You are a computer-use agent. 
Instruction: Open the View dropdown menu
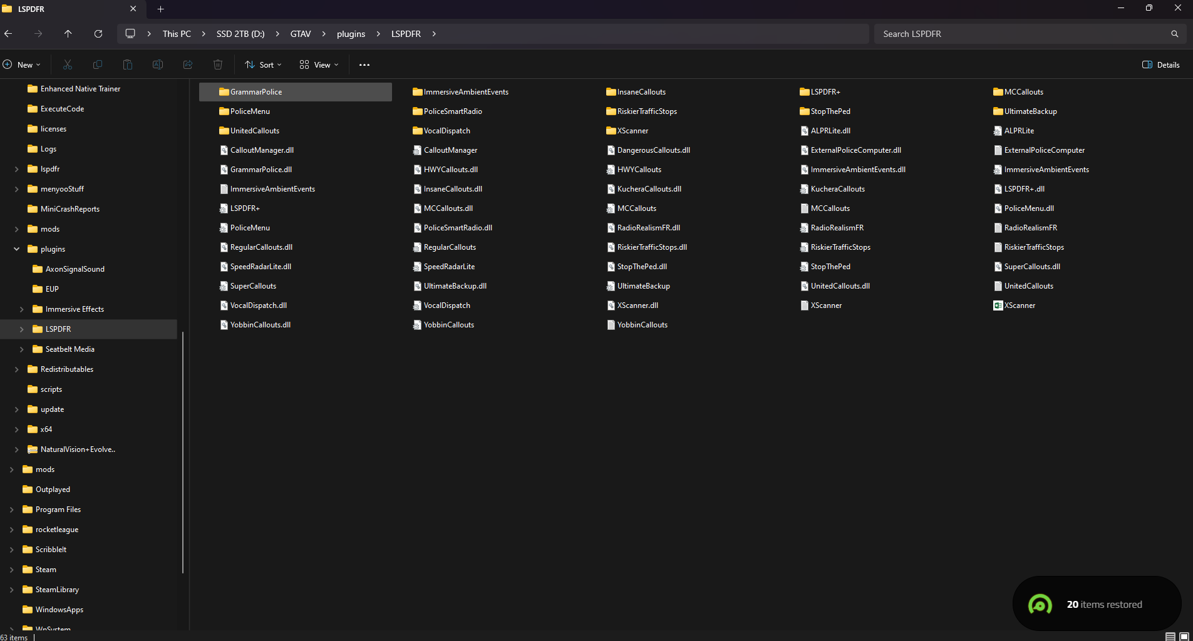click(319, 64)
